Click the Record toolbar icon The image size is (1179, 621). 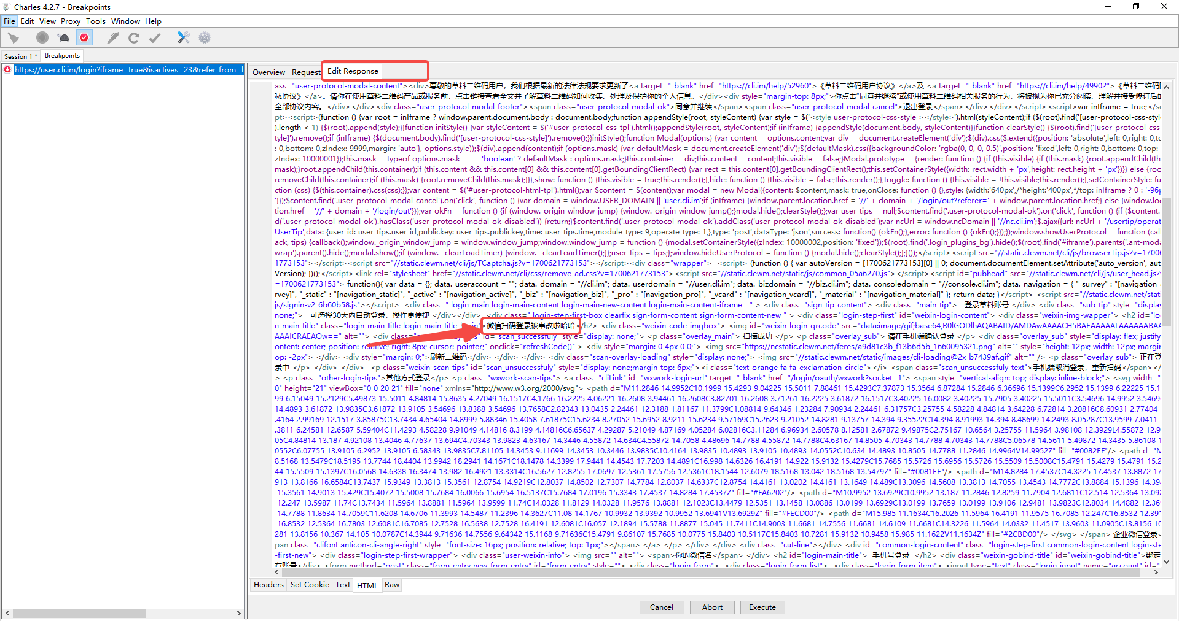coord(42,37)
